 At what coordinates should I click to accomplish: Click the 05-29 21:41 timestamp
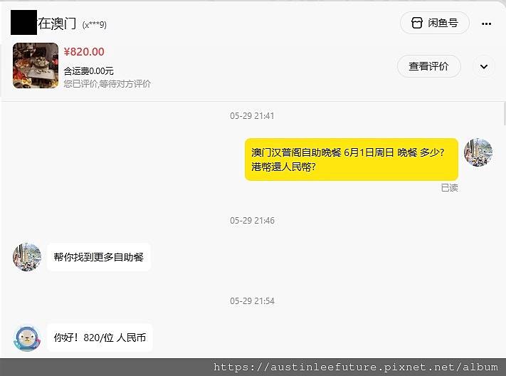(252, 116)
